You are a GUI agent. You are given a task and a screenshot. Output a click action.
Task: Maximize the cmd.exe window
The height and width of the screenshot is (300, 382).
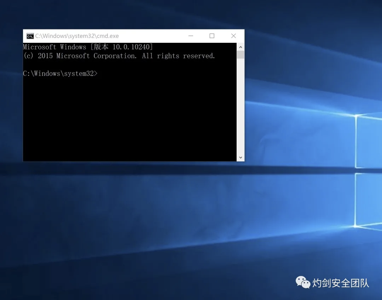point(212,36)
